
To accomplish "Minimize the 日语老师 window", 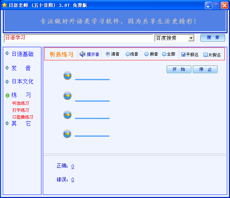I will [208, 6].
